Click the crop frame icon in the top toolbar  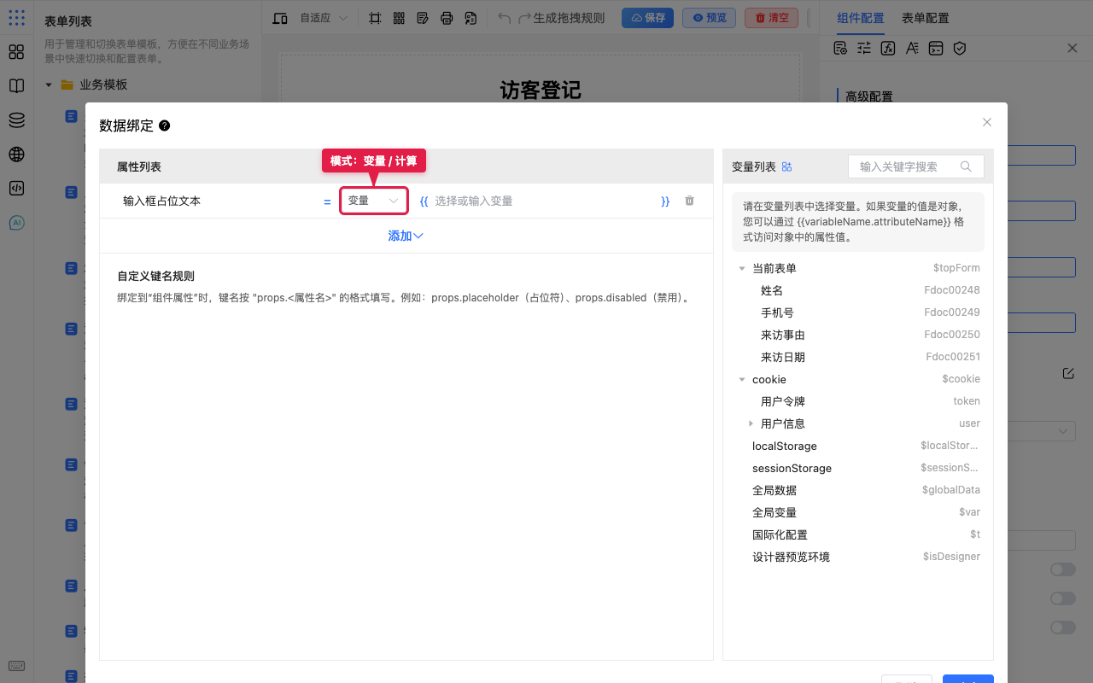375,18
